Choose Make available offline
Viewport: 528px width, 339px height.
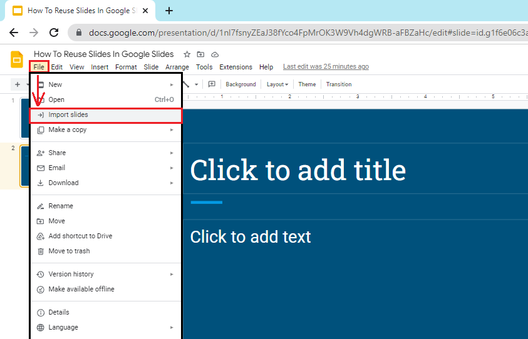tap(106, 289)
